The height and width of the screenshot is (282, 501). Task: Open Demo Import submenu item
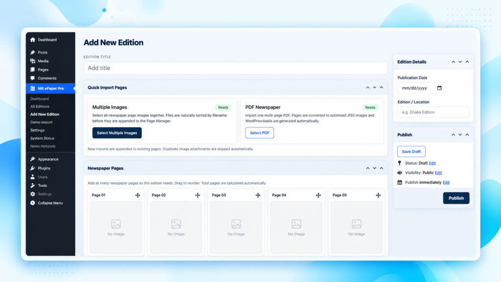point(41,122)
